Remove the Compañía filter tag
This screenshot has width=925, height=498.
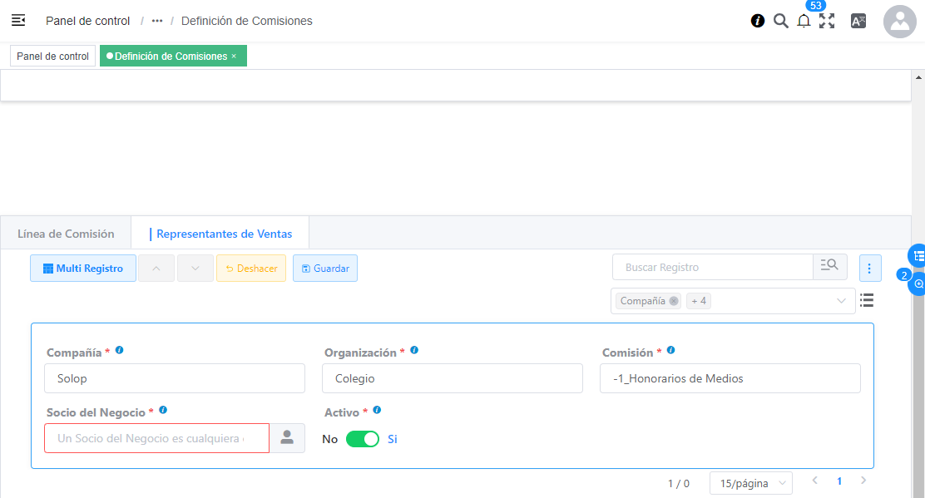point(674,301)
